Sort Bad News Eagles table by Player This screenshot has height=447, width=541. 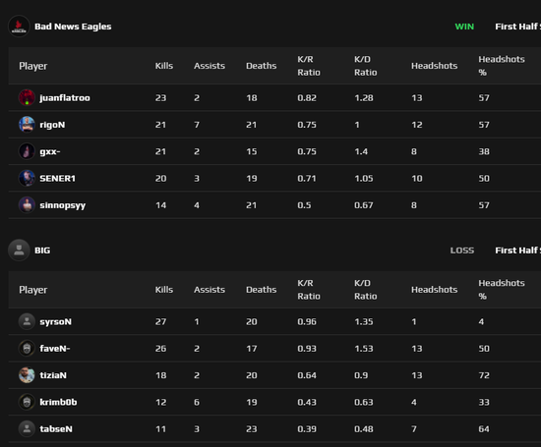(33, 66)
